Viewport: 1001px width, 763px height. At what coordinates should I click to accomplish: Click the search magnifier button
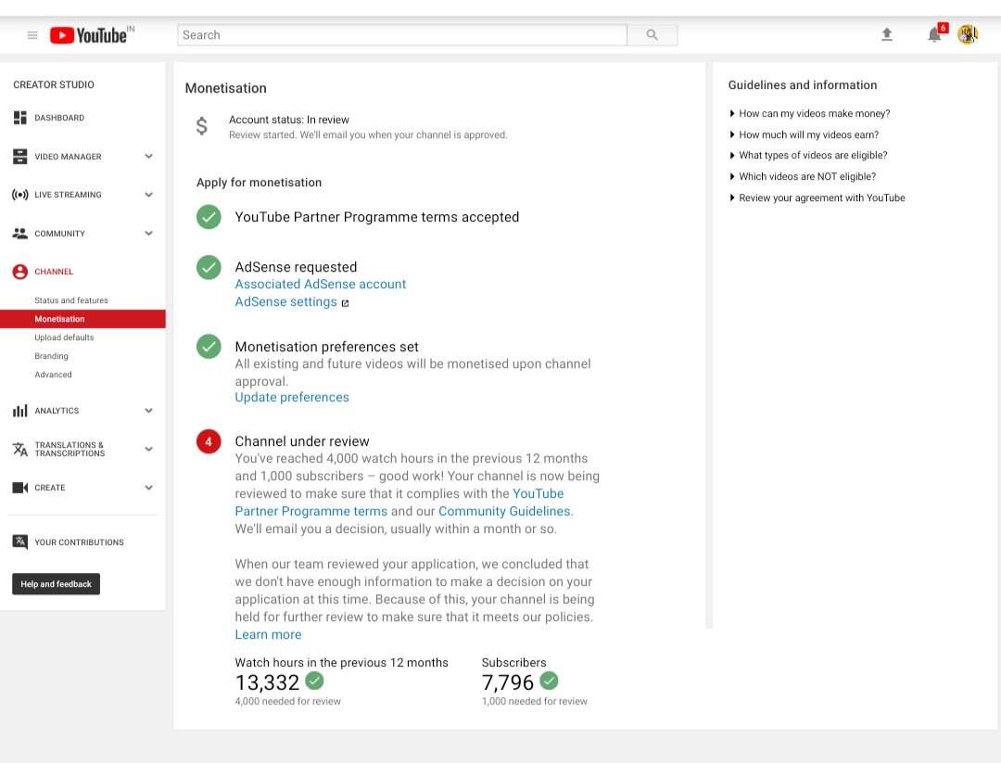[652, 34]
